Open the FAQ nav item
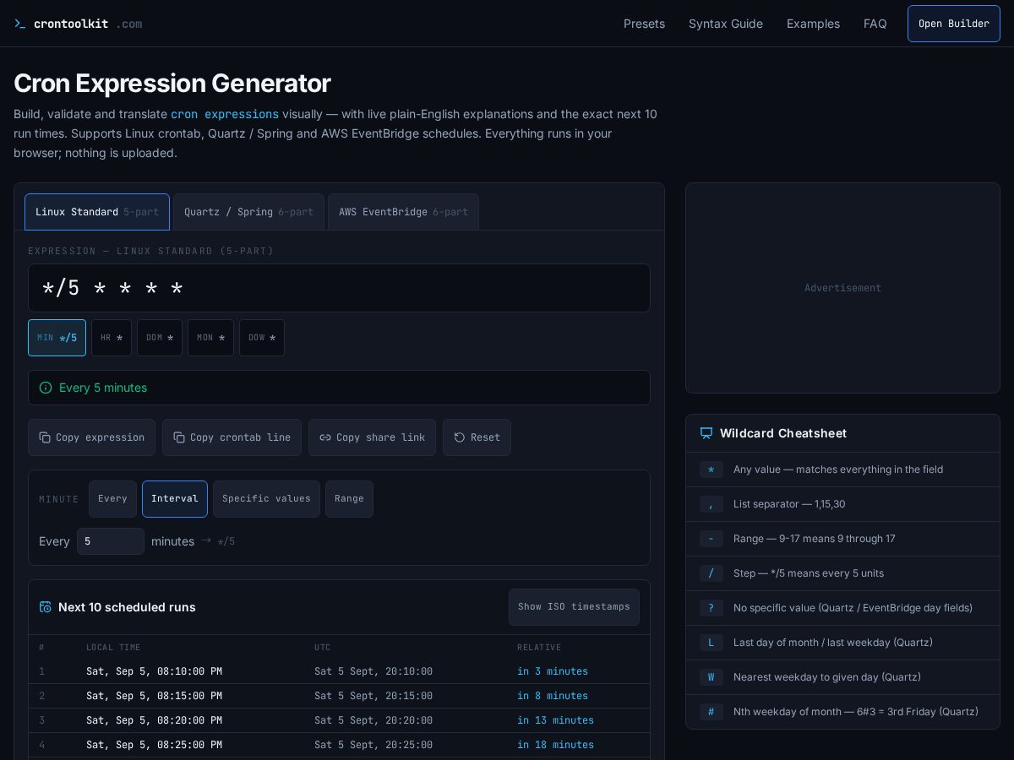1014x760 pixels. [875, 24]
